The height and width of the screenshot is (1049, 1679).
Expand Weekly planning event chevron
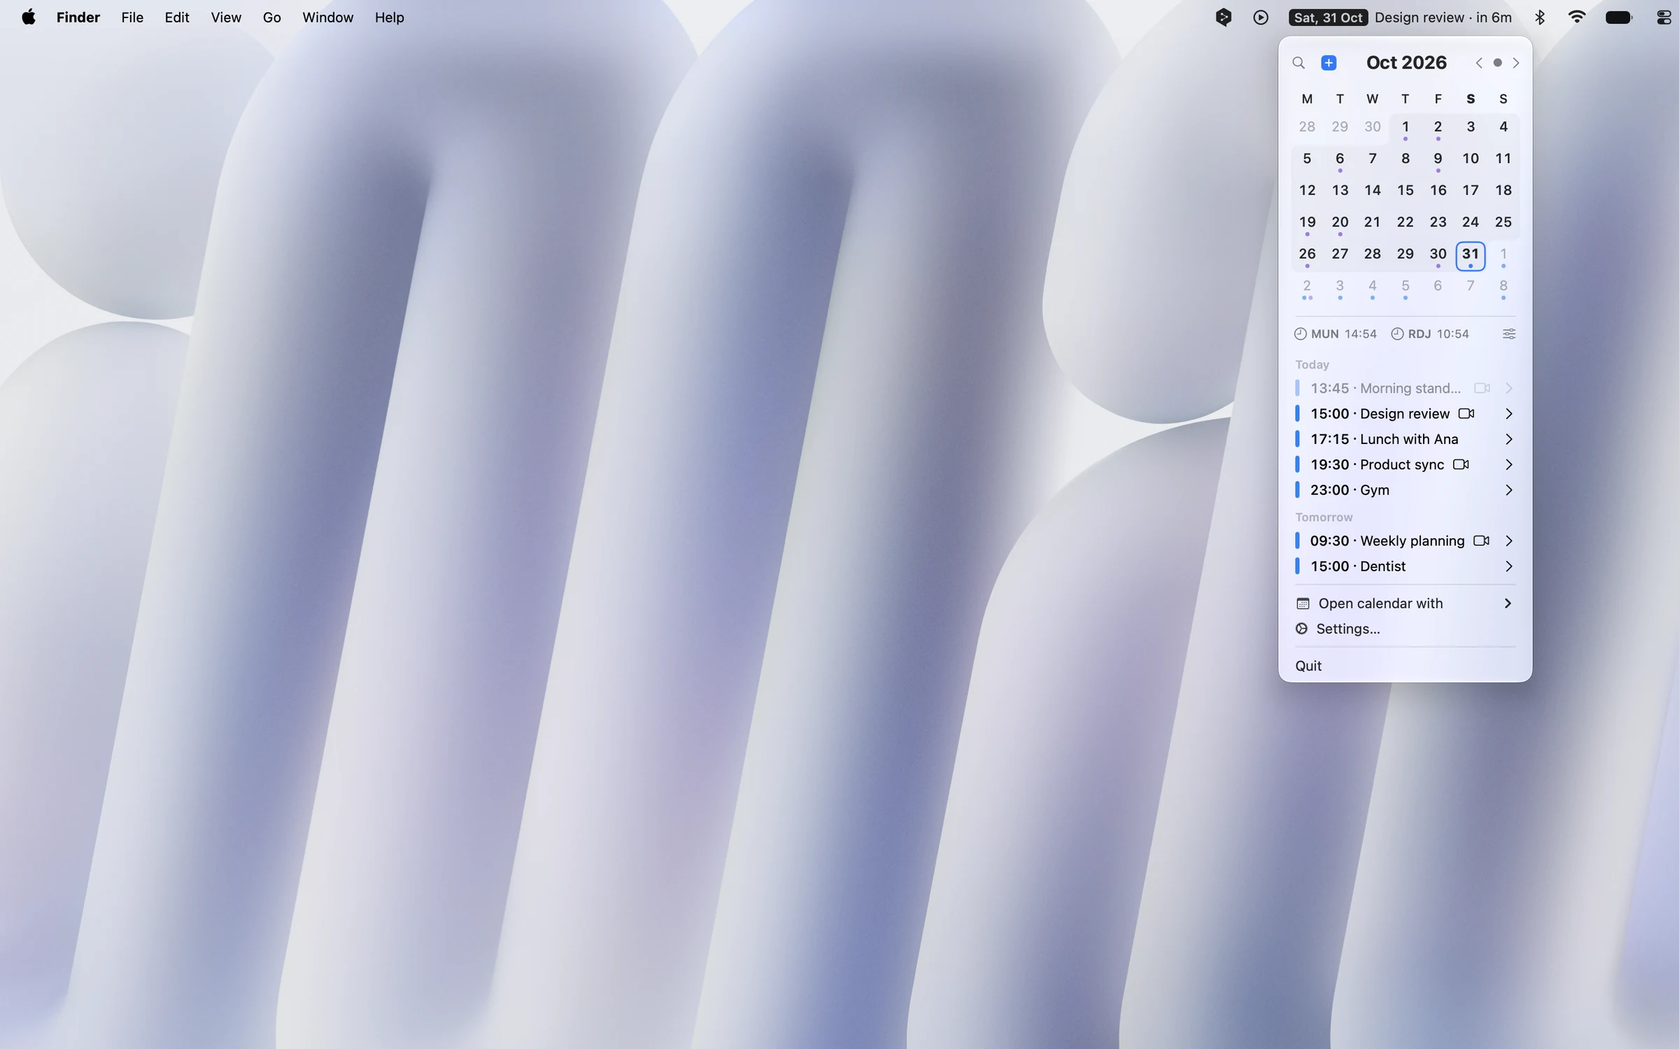1509,541
